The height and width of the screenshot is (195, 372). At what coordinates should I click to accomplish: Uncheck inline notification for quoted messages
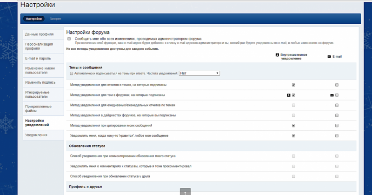click(x=293, y=125)
